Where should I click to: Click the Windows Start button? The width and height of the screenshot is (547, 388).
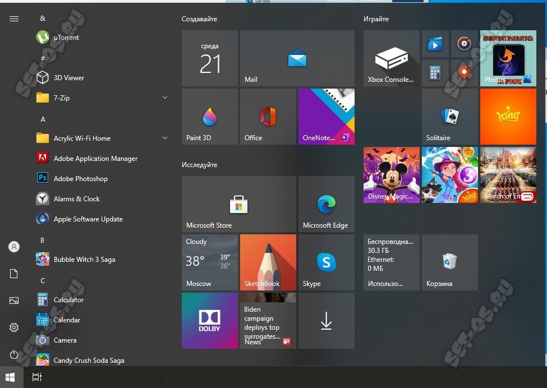point(10,377)
